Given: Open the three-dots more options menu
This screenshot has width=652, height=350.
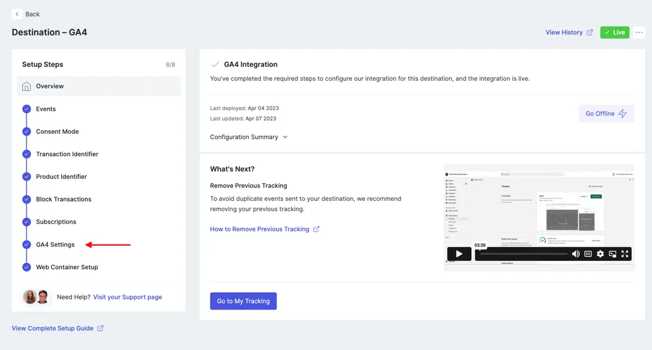Looking at the screenshot, I should coord(639,32).
